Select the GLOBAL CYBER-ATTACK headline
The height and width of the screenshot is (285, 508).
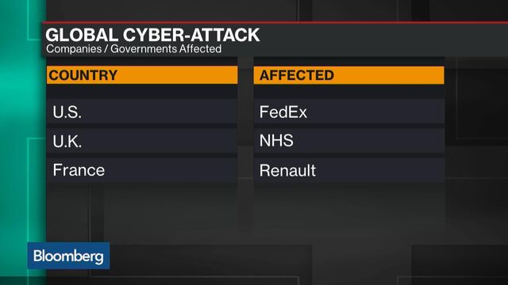click(152, 35)
